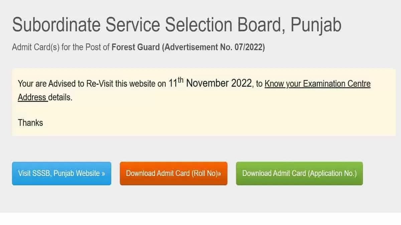Click the white footer area below the buttons
Viewport: 401px width, 225px height.
[200, 219]
